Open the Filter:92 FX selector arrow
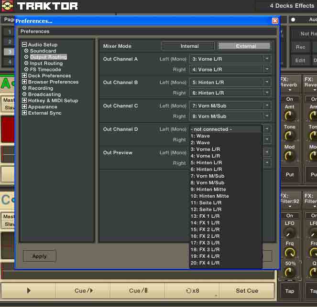Screen dimensions: 317x307 [x=290, y=206]
